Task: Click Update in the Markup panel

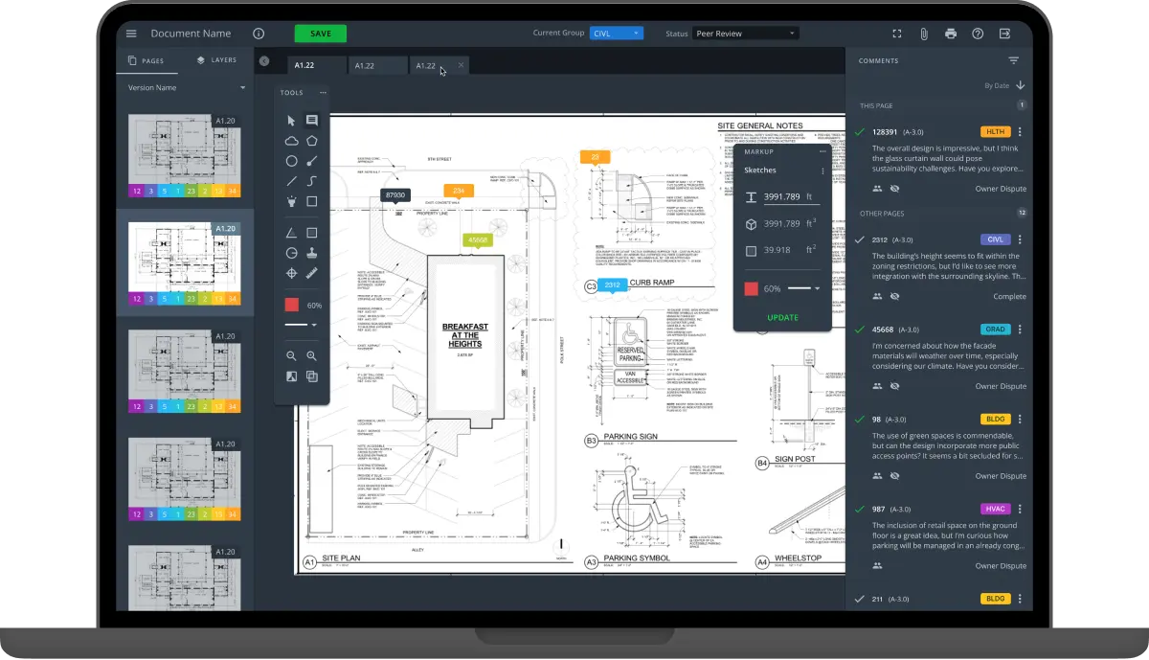Action: click(x=782, y=318)
